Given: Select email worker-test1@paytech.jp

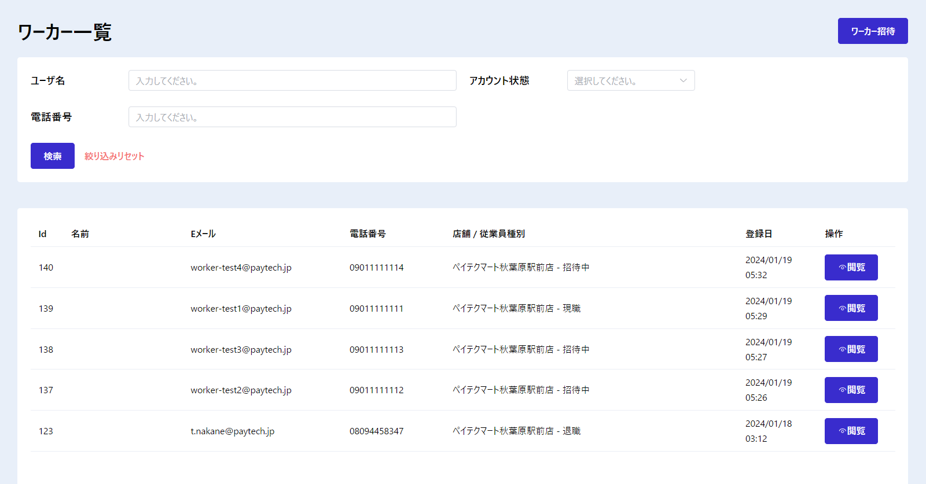Looking at the screenshot, I should [x=241, y=309].
